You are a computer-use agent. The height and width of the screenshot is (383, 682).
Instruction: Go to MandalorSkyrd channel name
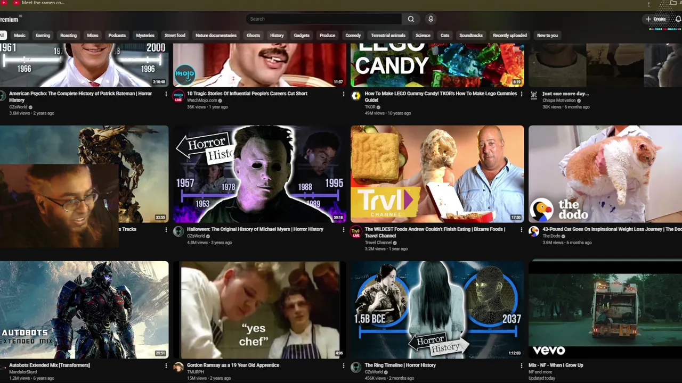23,372
